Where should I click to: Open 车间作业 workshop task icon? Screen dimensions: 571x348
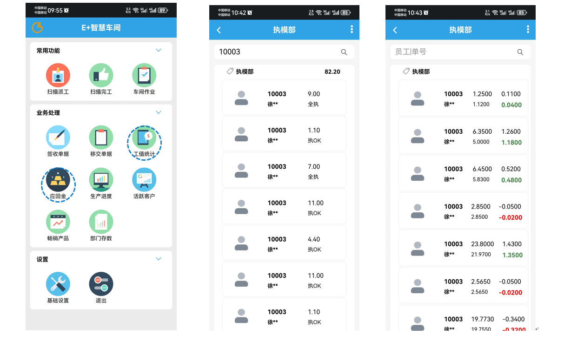tap(144, 75)
